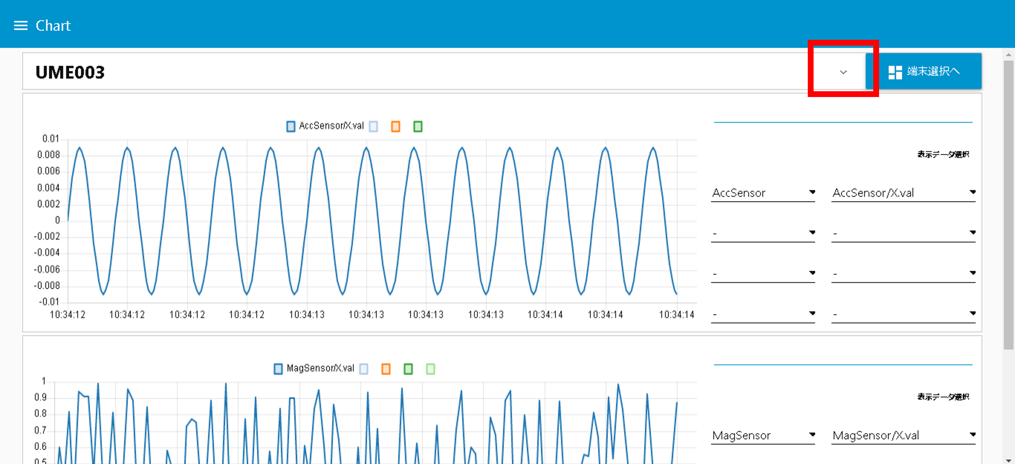The height and width of the screenshot is (464, 1015).
Task: Open the AccSensor sensor dropdown
Action: [763, 193]
